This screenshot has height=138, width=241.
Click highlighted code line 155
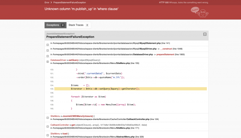(131, 89)
